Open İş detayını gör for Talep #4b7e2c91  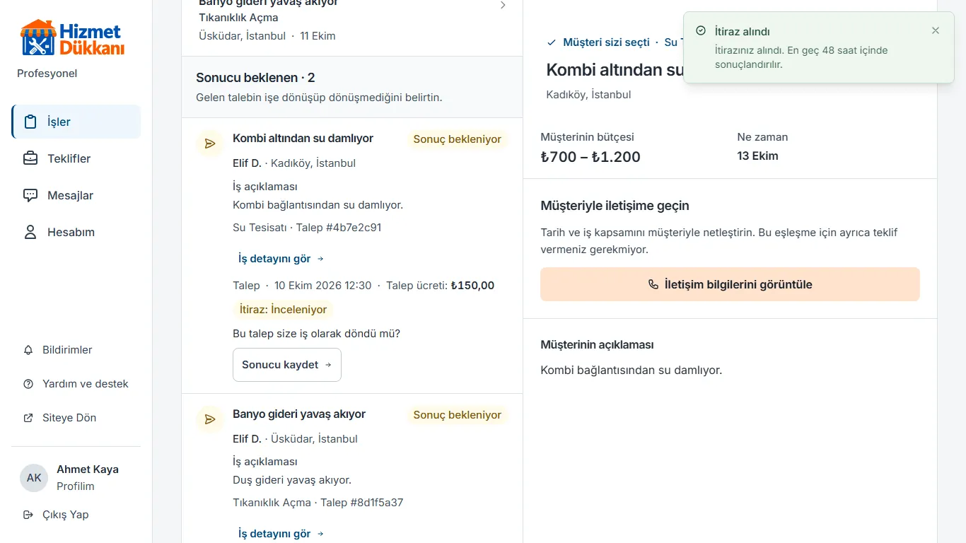(281, 259)
